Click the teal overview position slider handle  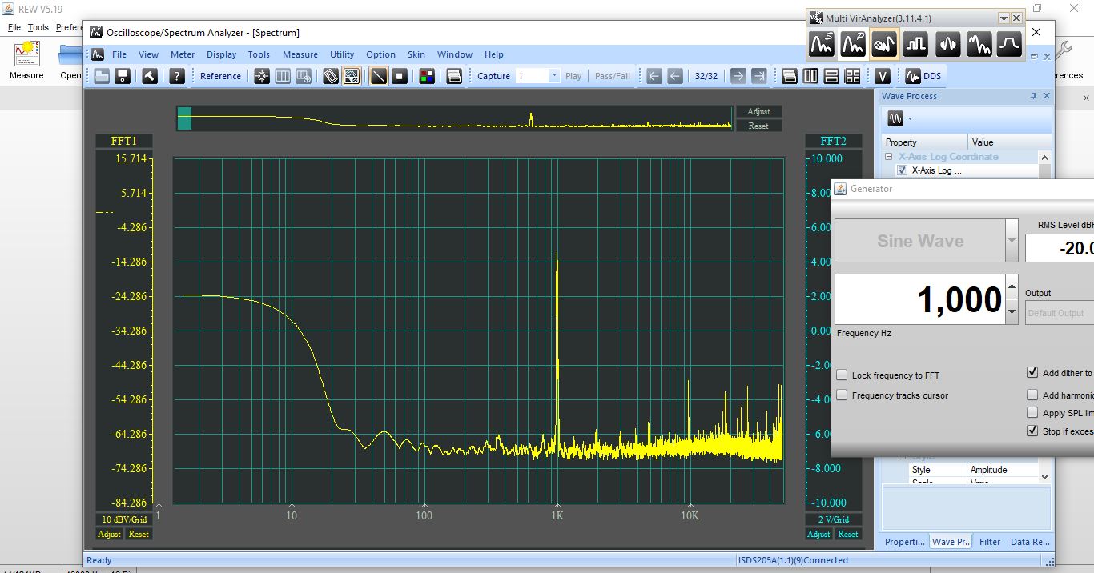[x=184, y=118]
